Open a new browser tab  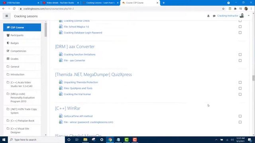(164, 3)
